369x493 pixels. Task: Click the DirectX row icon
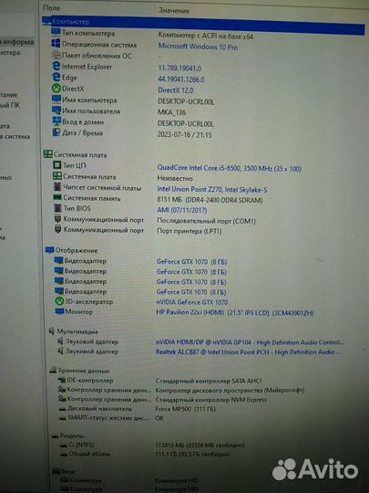56,89
